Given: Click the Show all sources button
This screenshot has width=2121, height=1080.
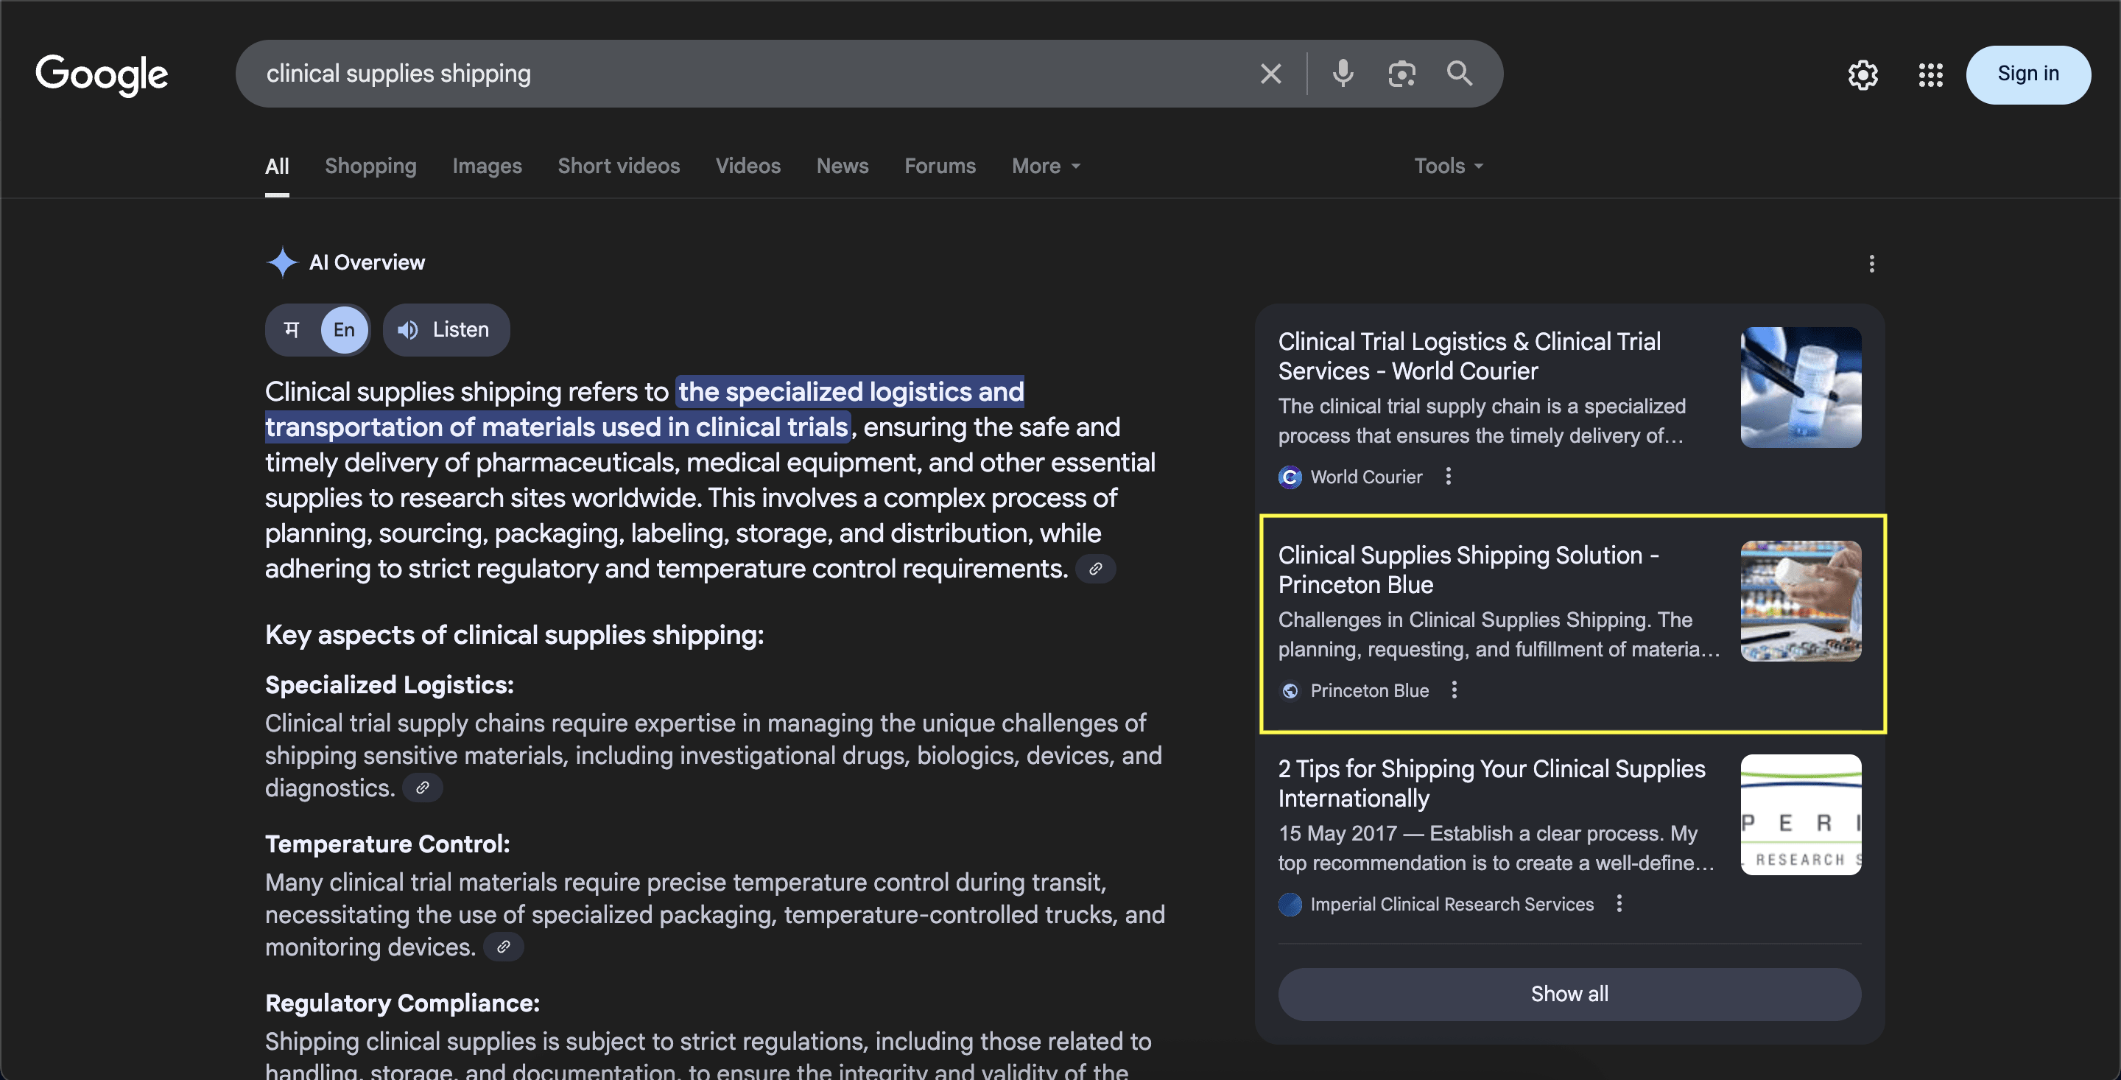Looking at the screenshot, I should tap(1569, 995).
